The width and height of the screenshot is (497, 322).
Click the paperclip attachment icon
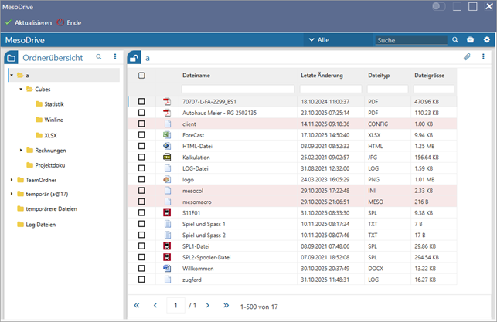click(x=467, y=57)
